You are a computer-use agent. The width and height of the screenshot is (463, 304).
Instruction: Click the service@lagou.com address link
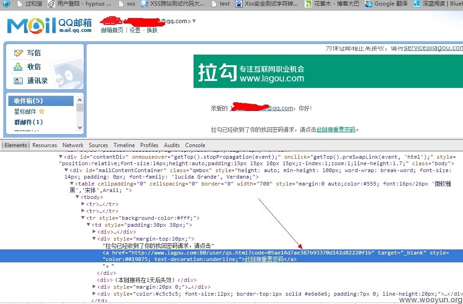point(433,48)
